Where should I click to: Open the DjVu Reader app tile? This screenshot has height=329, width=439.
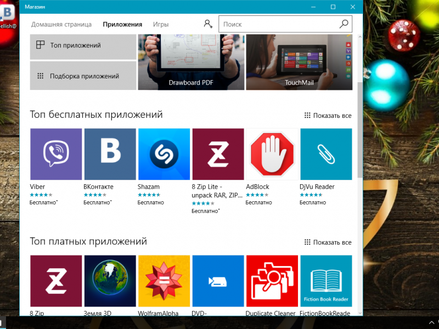click(326, 154)
